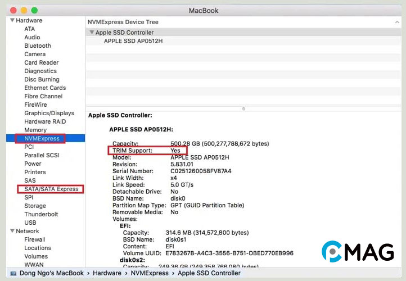Select SAS in the sidebar
Image resolution: width=406 pixels, height=281 pixels.
pyautogui.click(x=30, y=180)
